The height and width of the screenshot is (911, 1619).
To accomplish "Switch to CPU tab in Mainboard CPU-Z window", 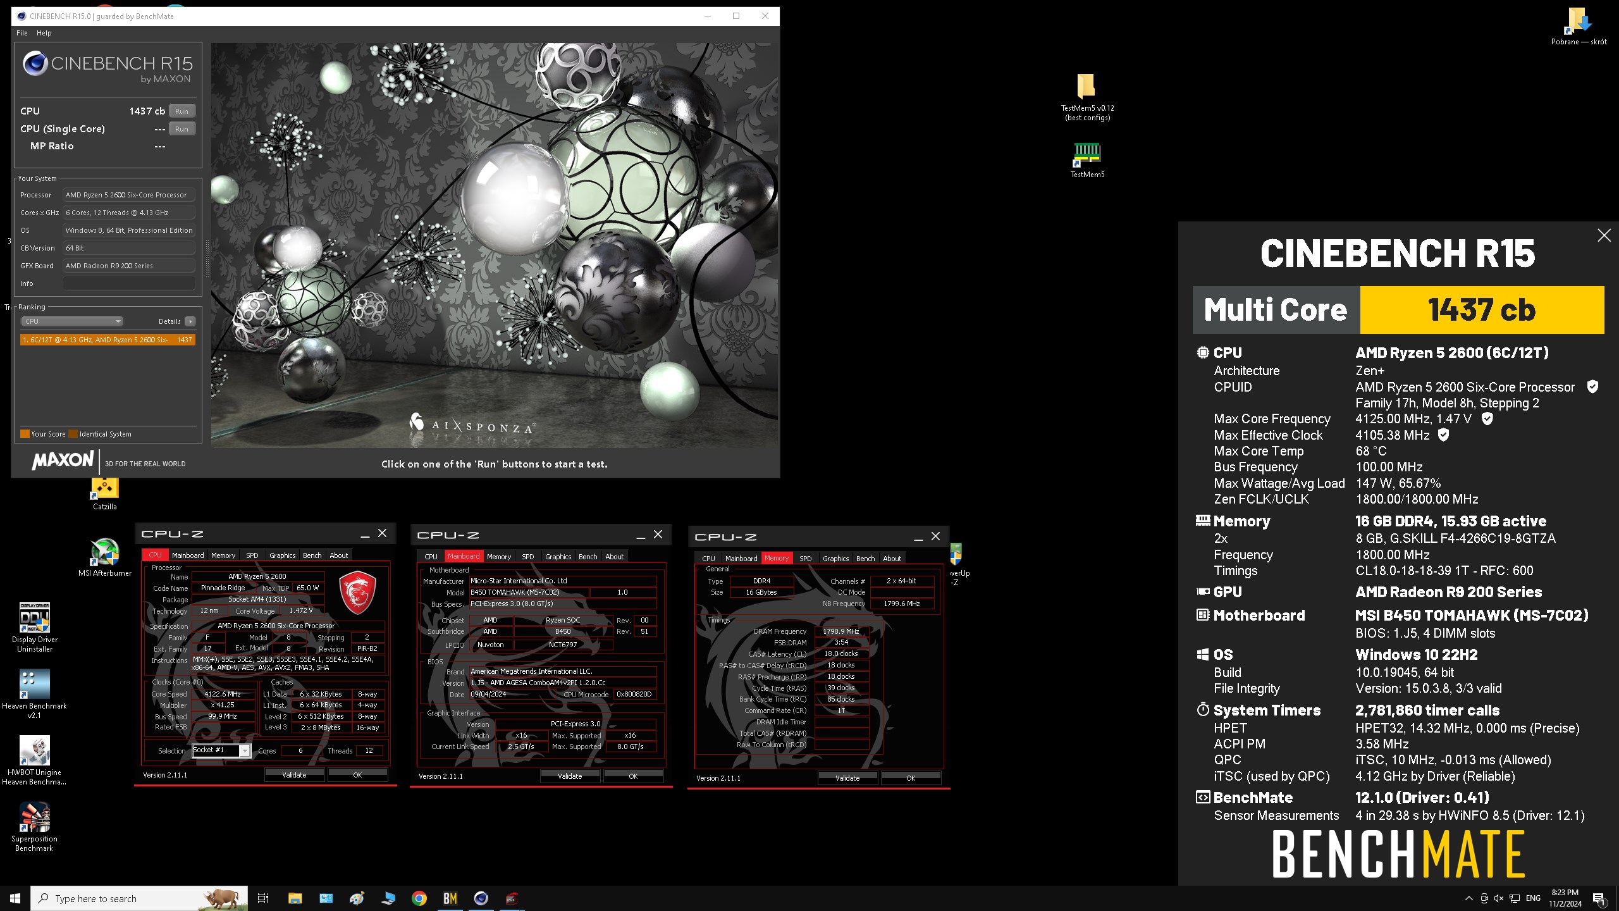I will tap(431, 557).
